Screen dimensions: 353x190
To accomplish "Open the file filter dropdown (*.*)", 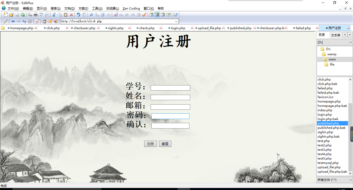I will pos(351,180).
